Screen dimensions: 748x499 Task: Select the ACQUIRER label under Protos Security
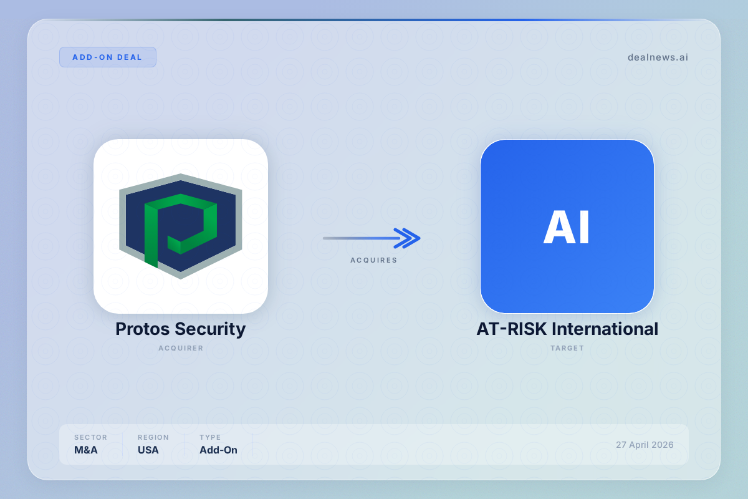(181, 348)
